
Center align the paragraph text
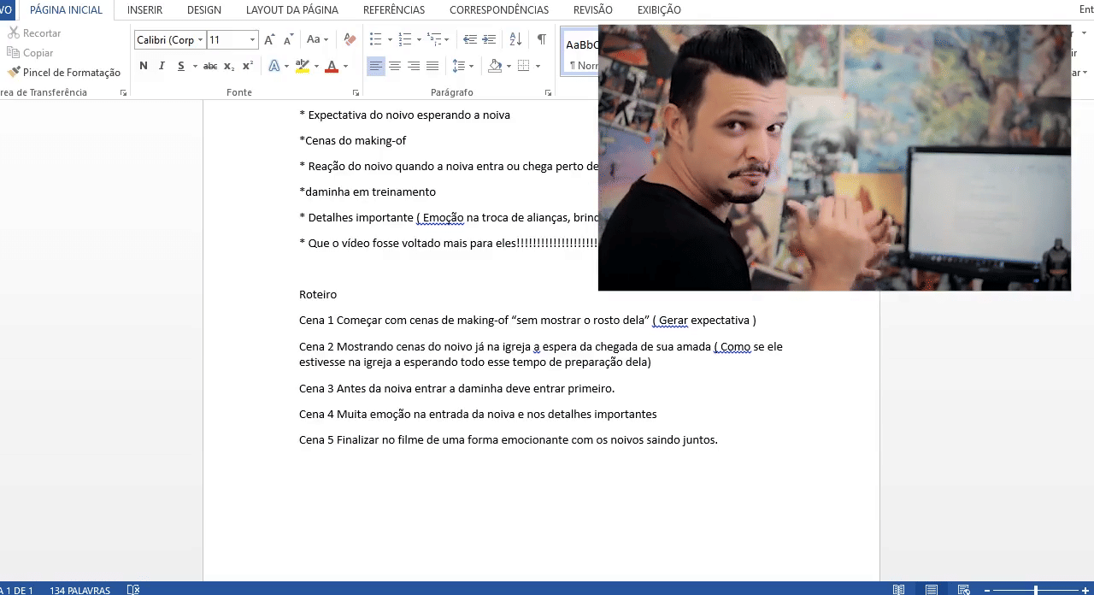(395, 66)
